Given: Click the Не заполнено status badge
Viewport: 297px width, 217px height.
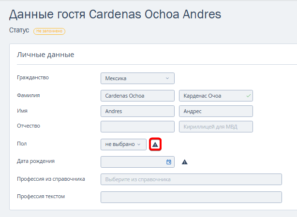Looking at the screenshot, I should point(49,31).
